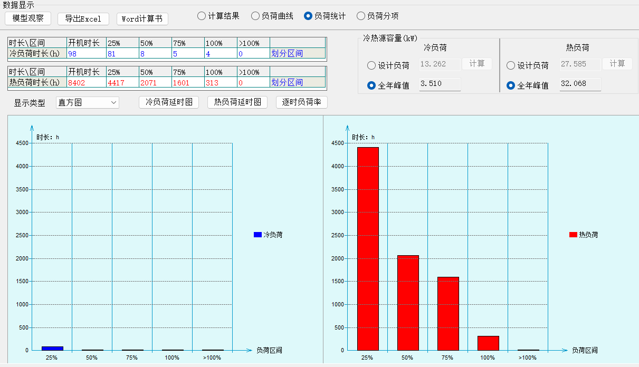Click 划分区间 link in heating load row
Image resolution: width=639 pixels, height=367 pixels.
287,82
